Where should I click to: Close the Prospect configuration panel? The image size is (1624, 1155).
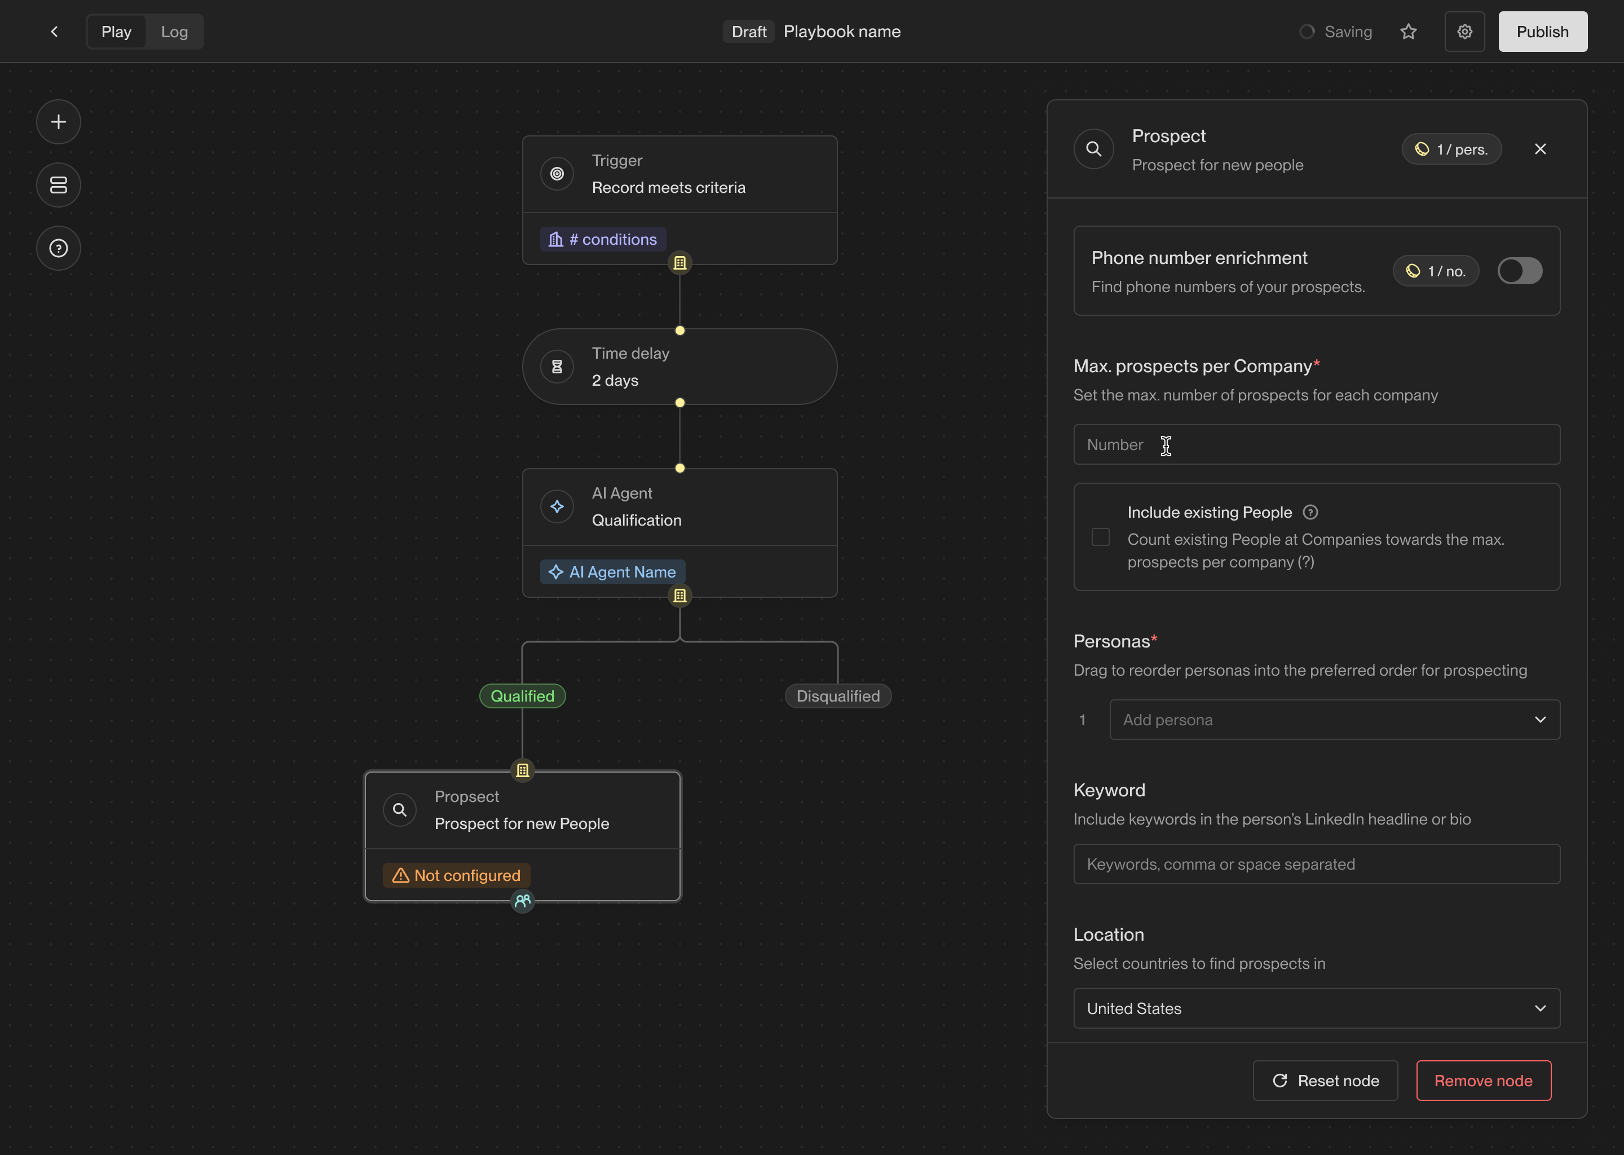[x=1540, y=149]
